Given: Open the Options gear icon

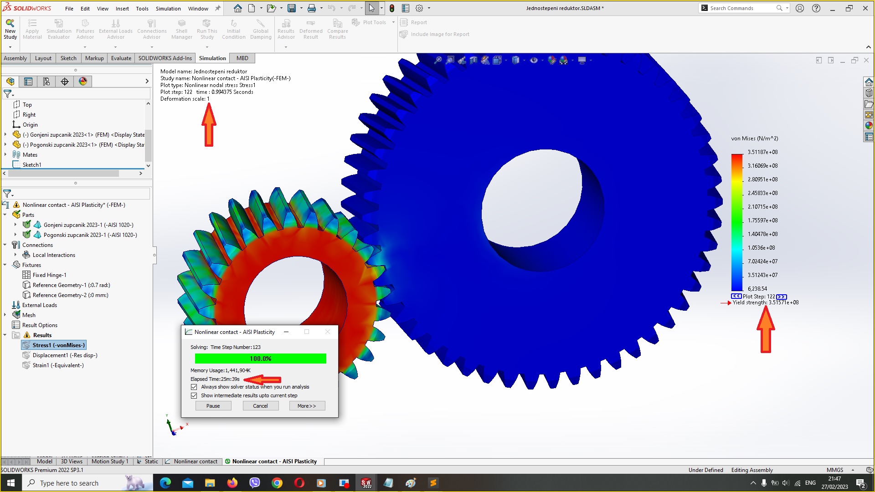Looking at the screenshot, I should (419, 8).
